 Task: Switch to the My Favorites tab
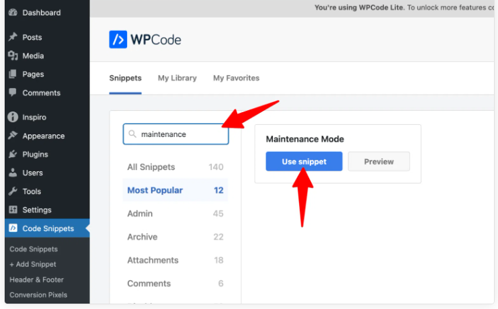[236, 78]
